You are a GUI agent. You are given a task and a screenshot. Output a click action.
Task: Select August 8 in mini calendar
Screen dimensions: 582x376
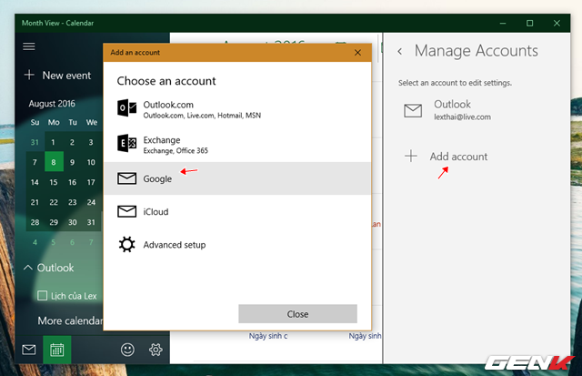[54, 162]
